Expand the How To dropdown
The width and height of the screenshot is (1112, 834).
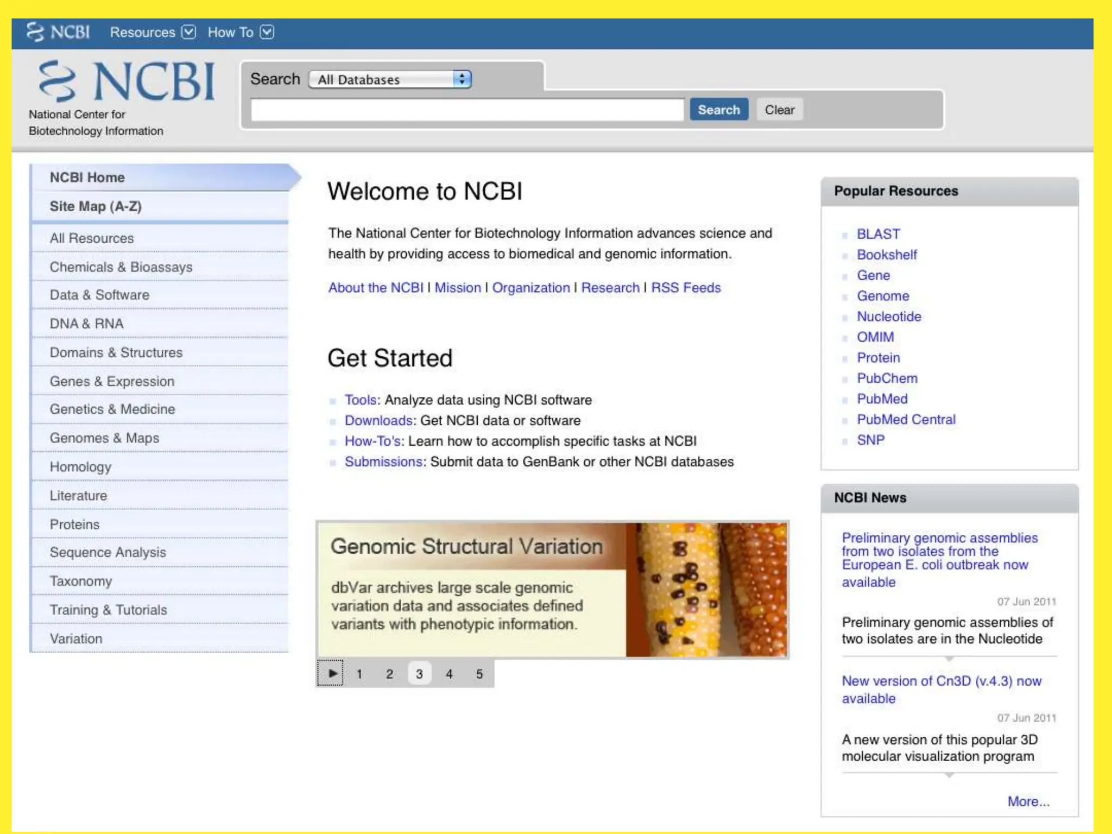point(241,32)
